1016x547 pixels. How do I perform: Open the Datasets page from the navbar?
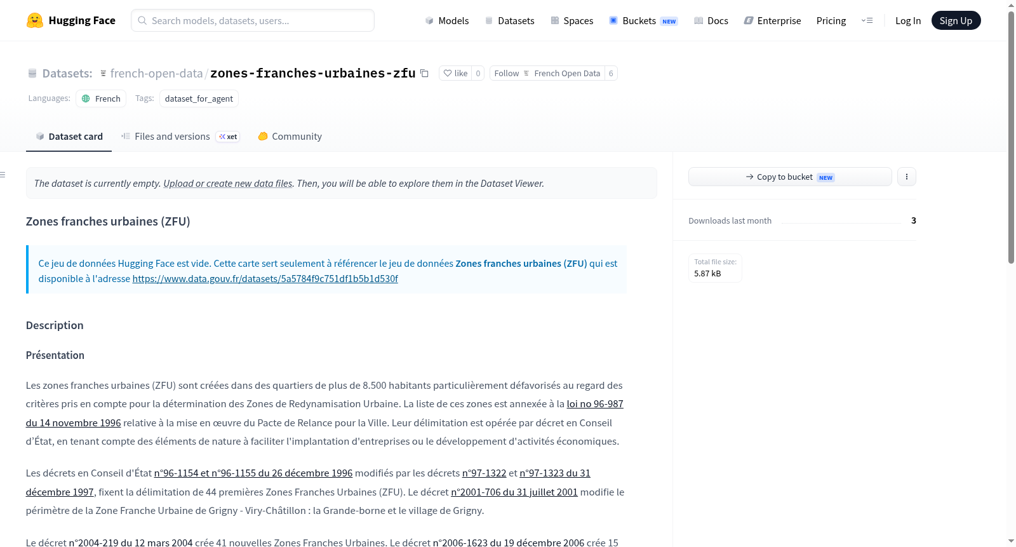point(509,20)
